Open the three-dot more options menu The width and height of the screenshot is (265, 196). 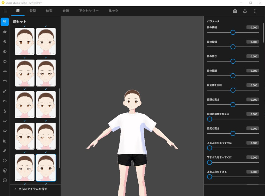point(255,11)
